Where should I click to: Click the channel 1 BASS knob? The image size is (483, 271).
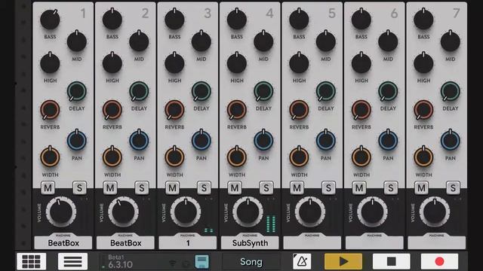(x=50, y=20)
